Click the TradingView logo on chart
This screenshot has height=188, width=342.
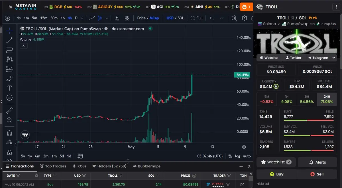point(25,135)
